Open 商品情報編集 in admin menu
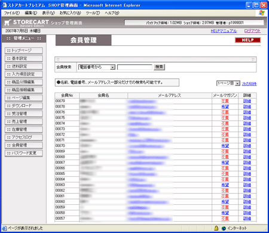 (x=24, y=90)
